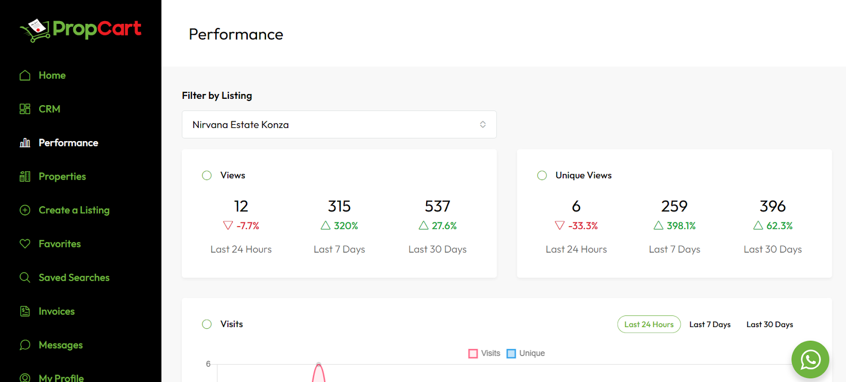The image size is (846, 382).
Task: Click the green up triangle beside 398.1%
Action: point(658,226)
